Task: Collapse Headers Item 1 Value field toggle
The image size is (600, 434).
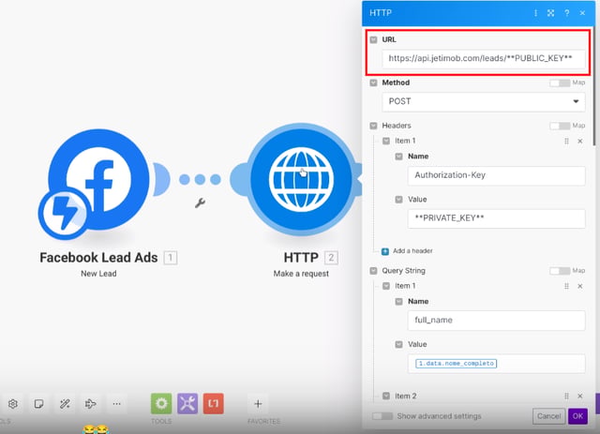Action: 398,200
